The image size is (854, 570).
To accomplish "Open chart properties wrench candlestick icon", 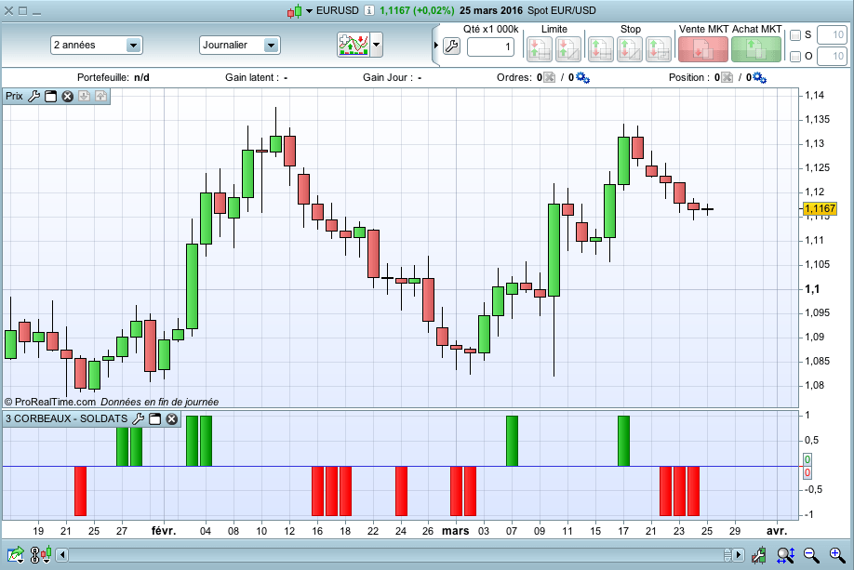I will pos(759,555).
